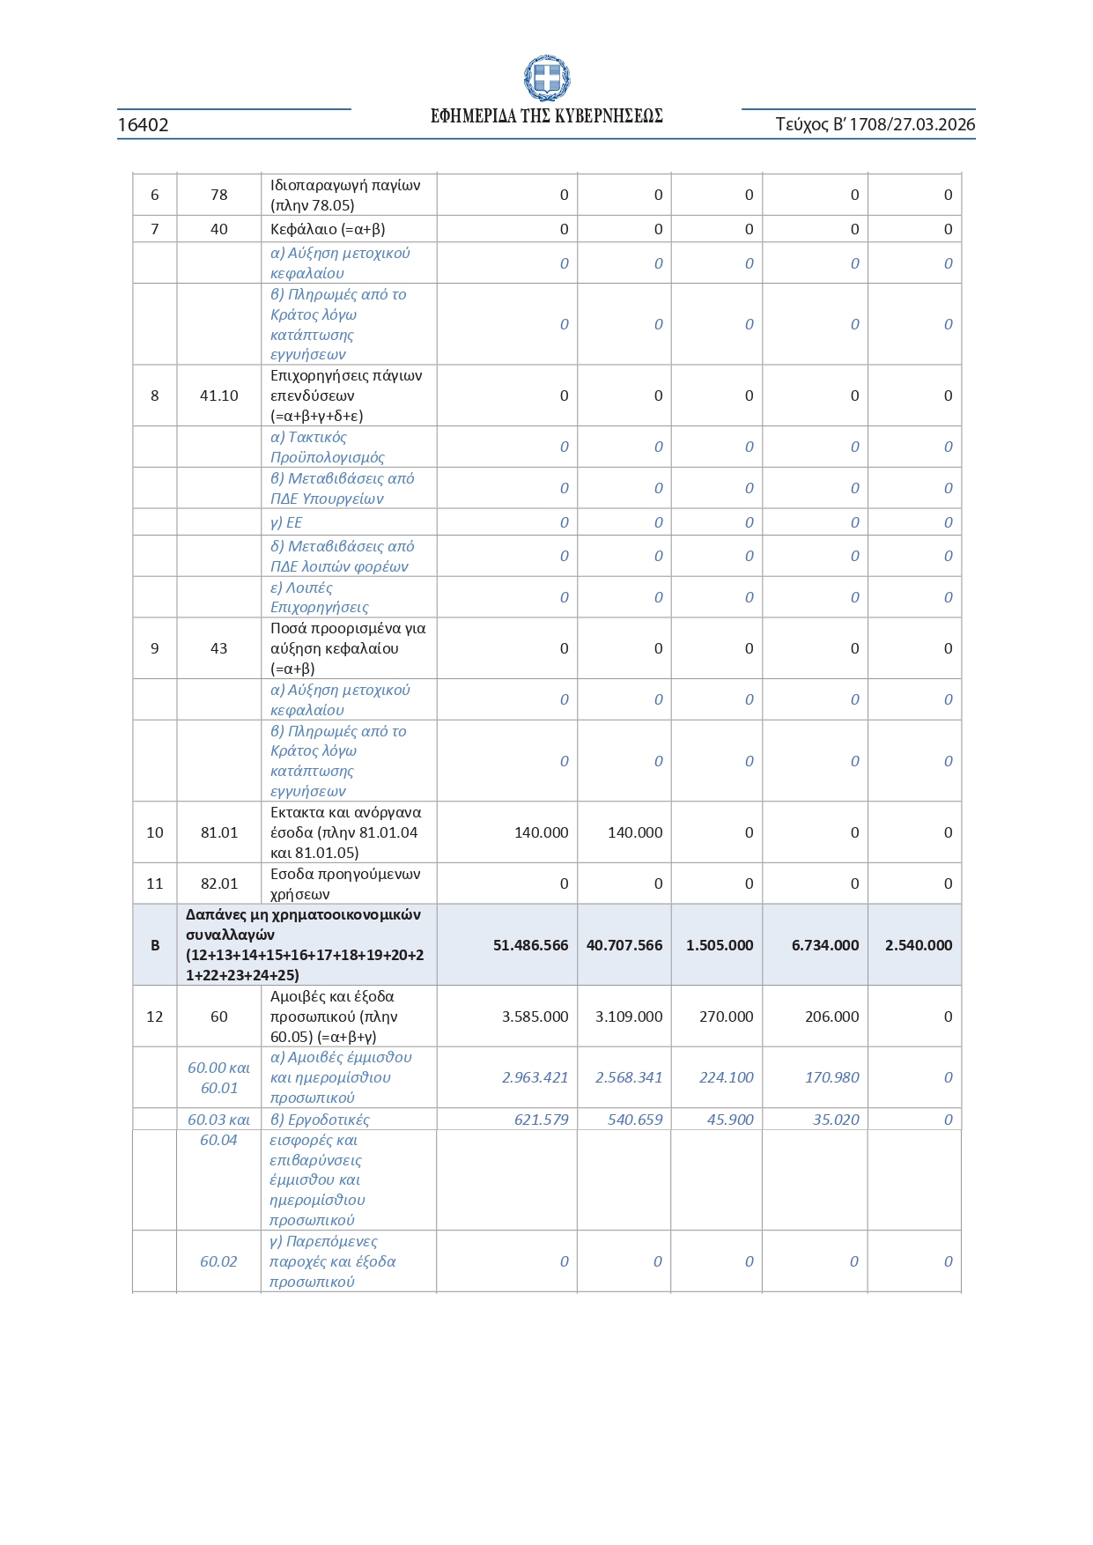The image size is (1093, 1545).
Task: Click the employer contributions value 621.579
Action: click(x=541, y=1120)
